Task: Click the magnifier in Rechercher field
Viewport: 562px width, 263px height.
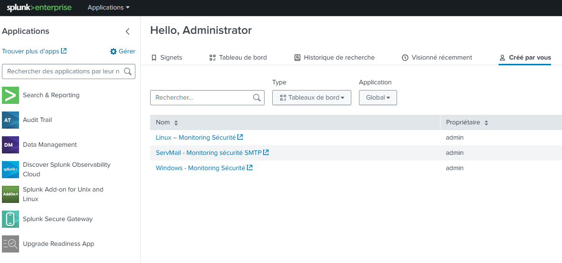Action: pos(256,98)
